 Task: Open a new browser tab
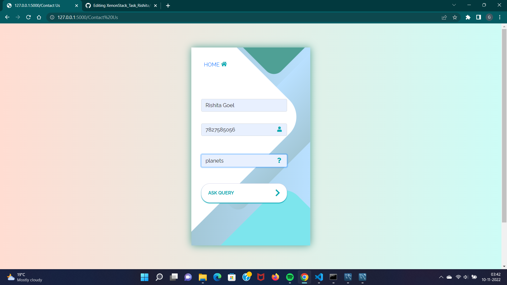point(168,6)
